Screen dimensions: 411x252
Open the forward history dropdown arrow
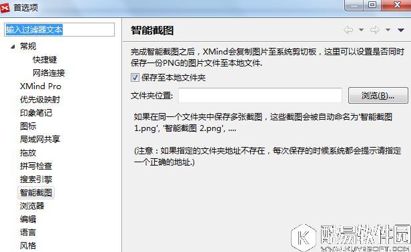pyautogui.click(x=388, y=30)
